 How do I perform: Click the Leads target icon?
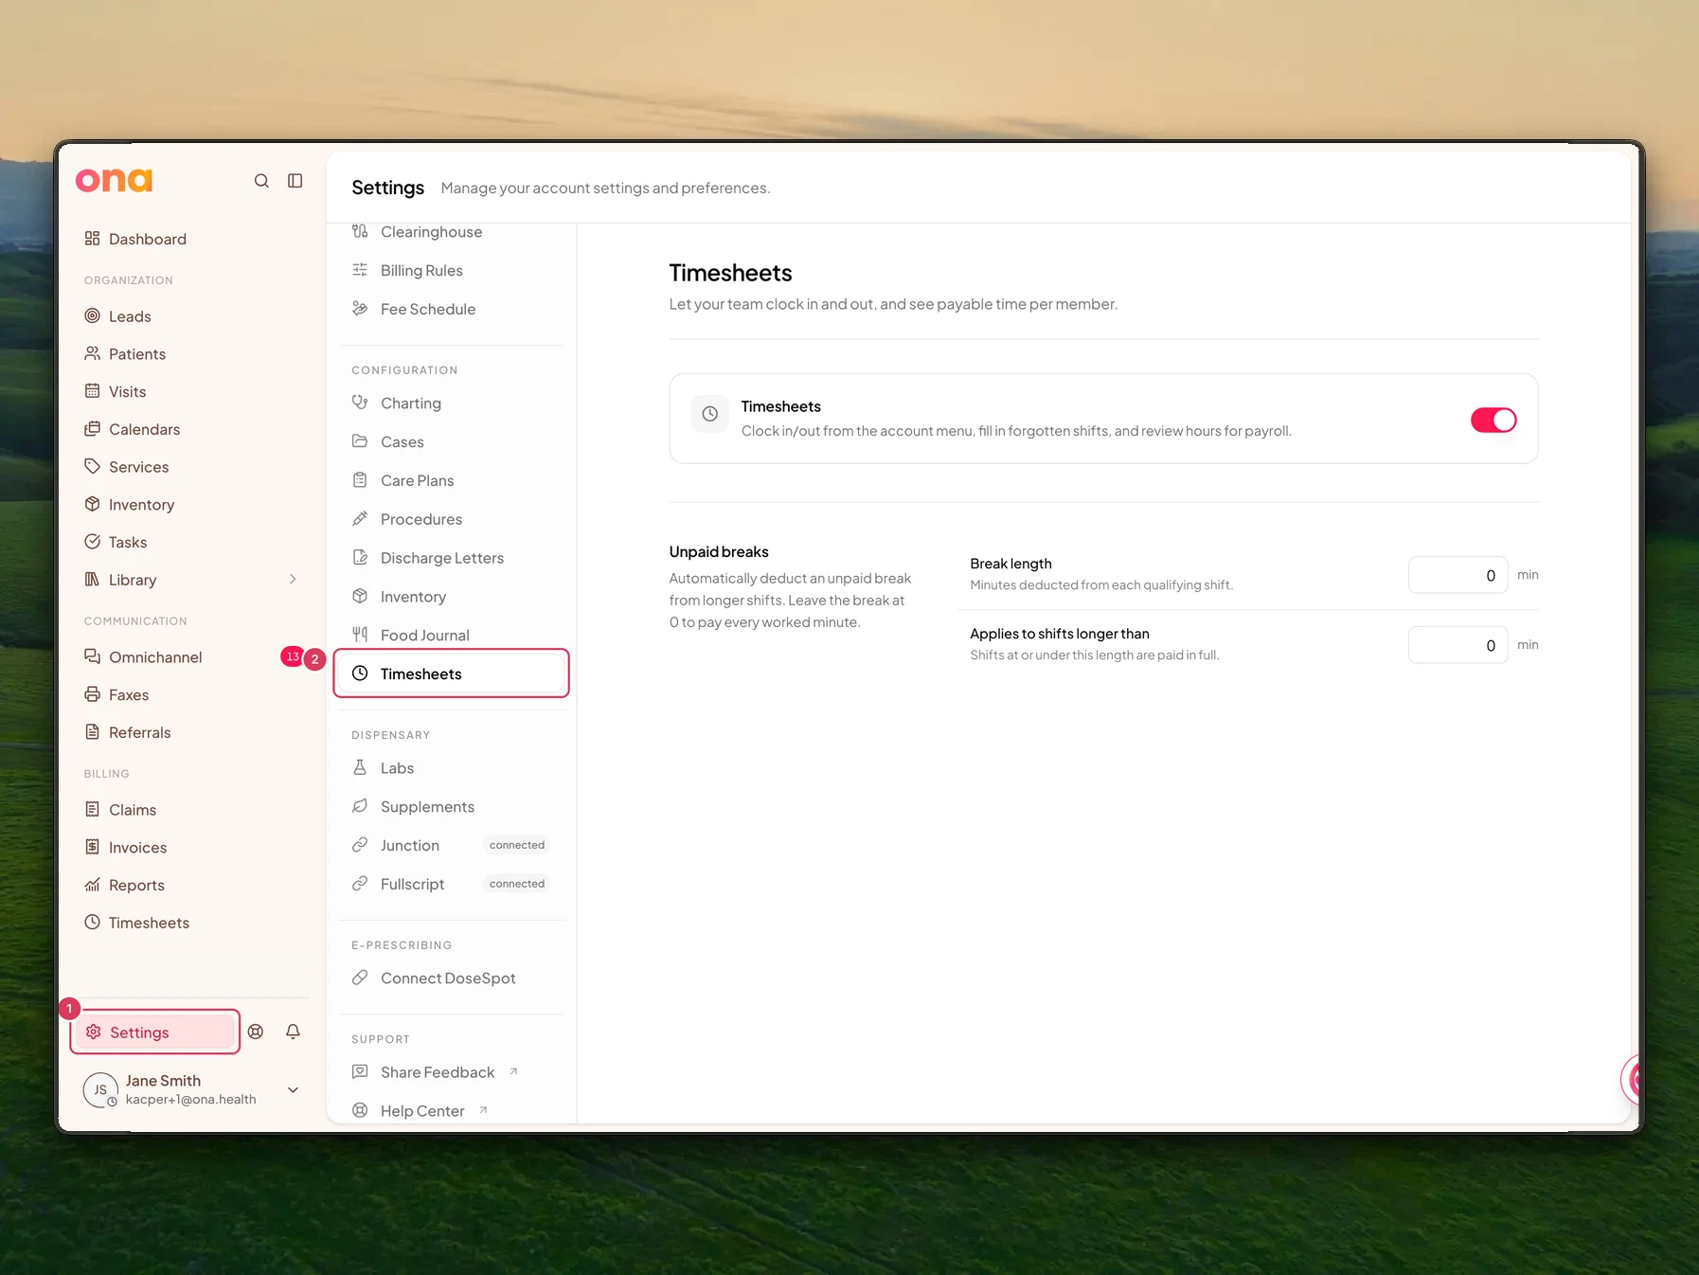92,315
